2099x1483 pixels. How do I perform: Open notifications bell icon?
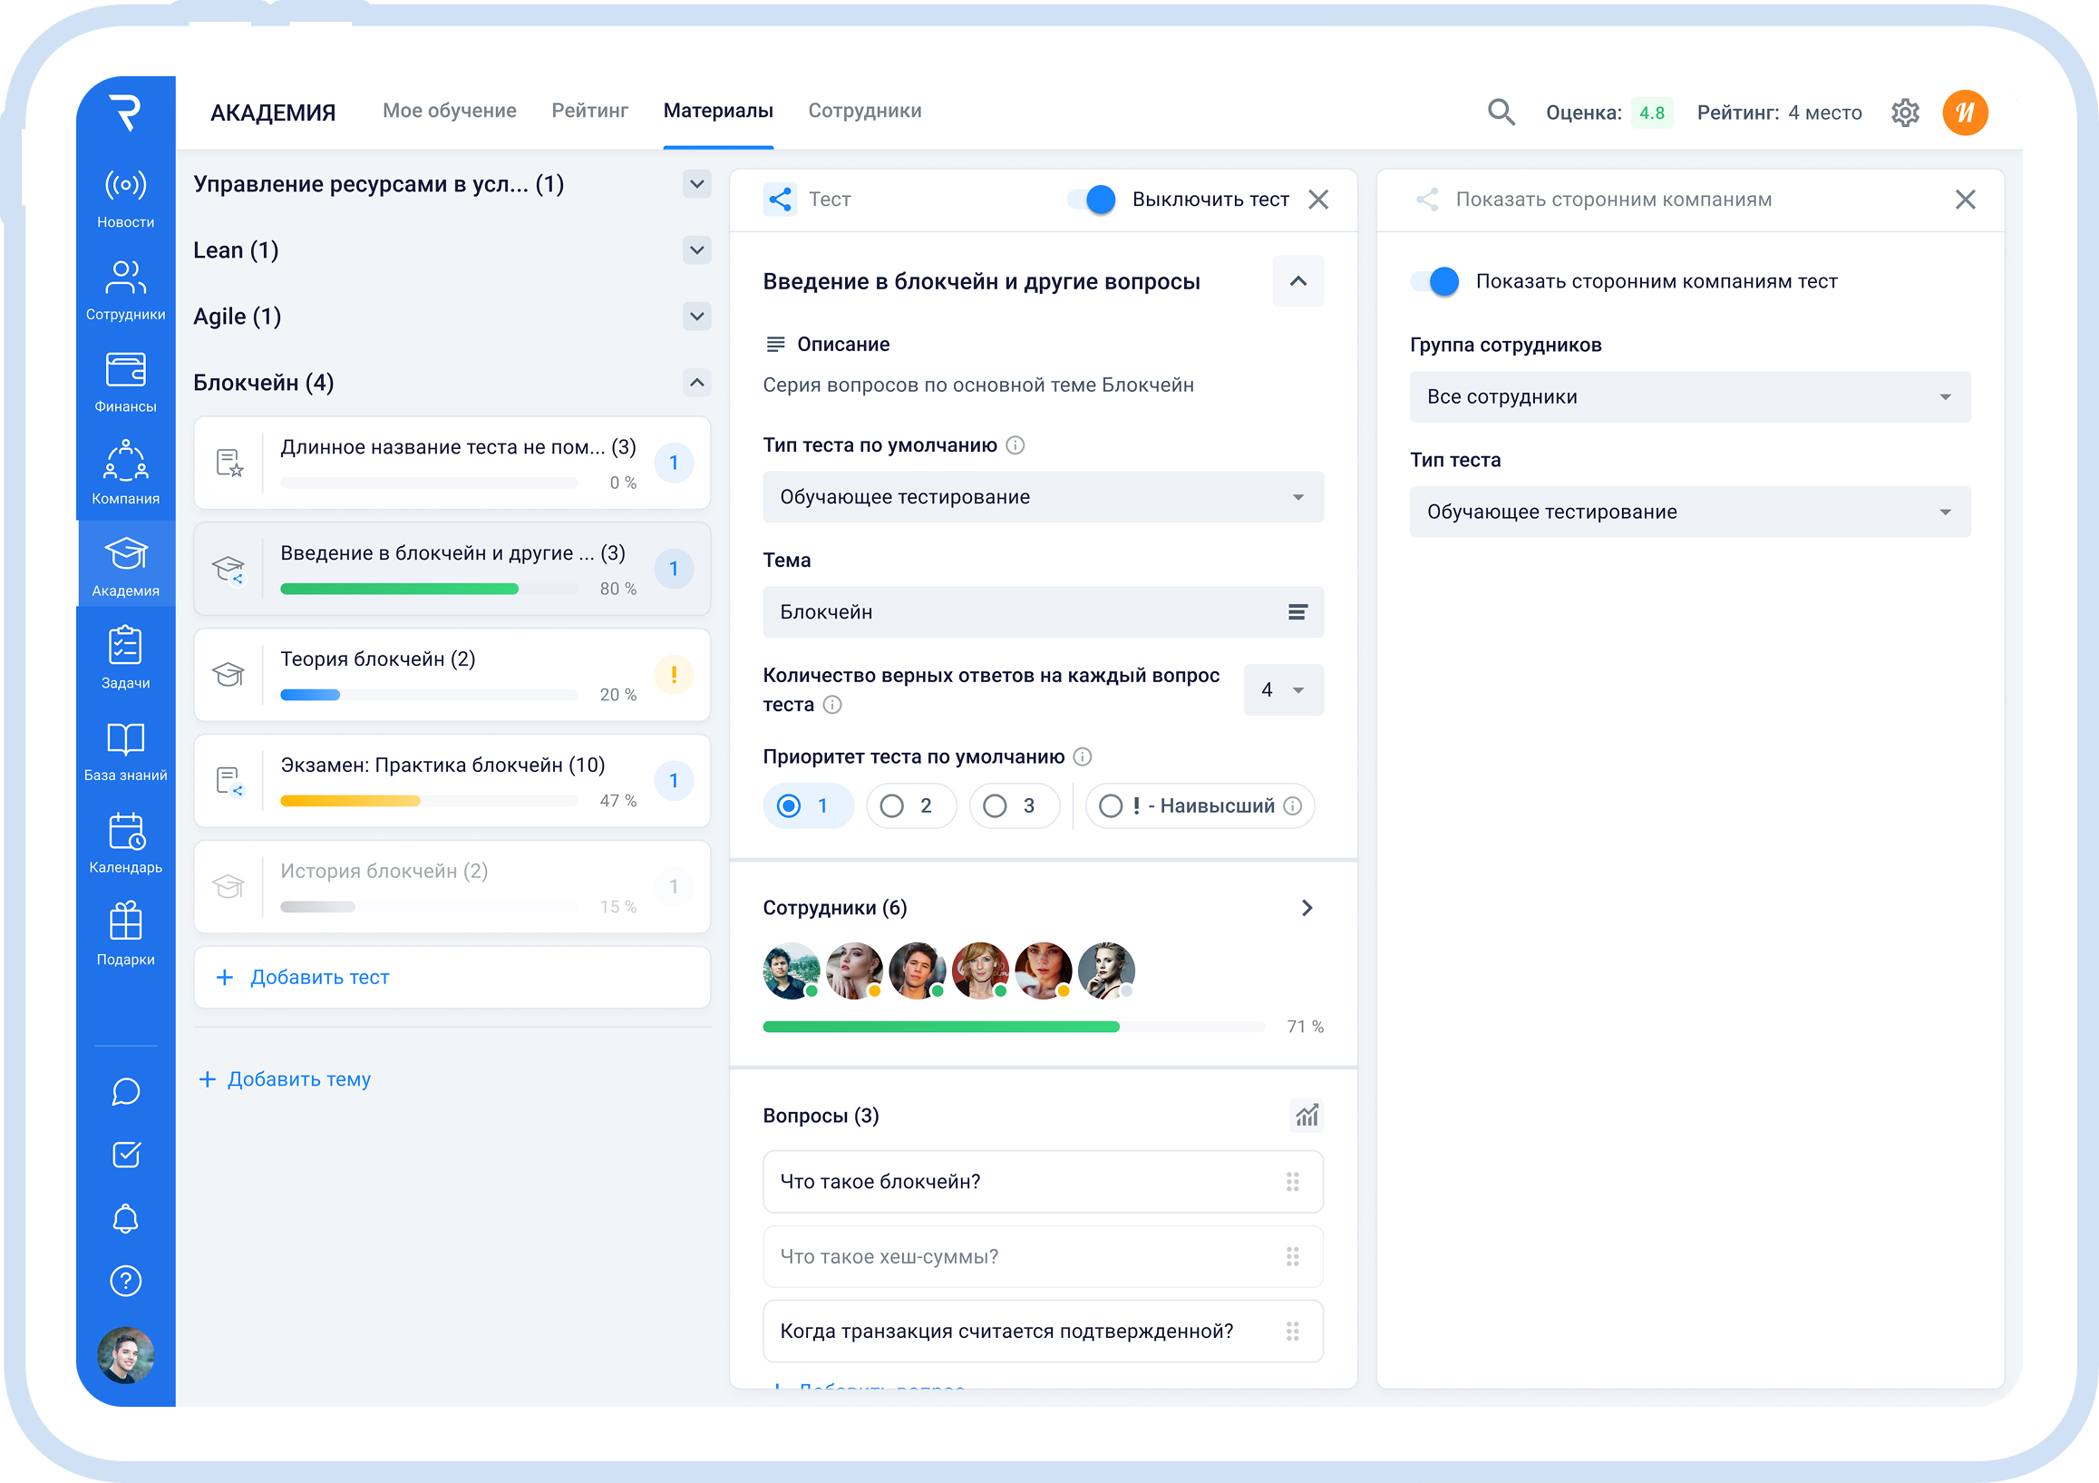(x=125, y=1218)
